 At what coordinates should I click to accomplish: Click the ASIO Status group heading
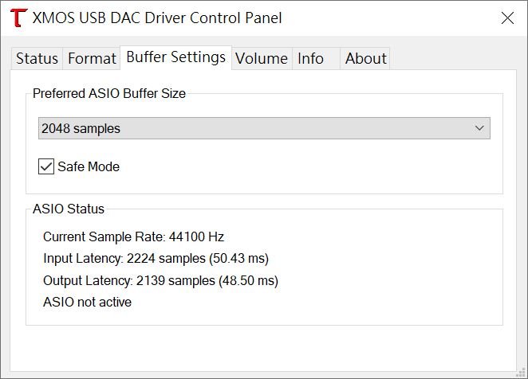point(69,209)
